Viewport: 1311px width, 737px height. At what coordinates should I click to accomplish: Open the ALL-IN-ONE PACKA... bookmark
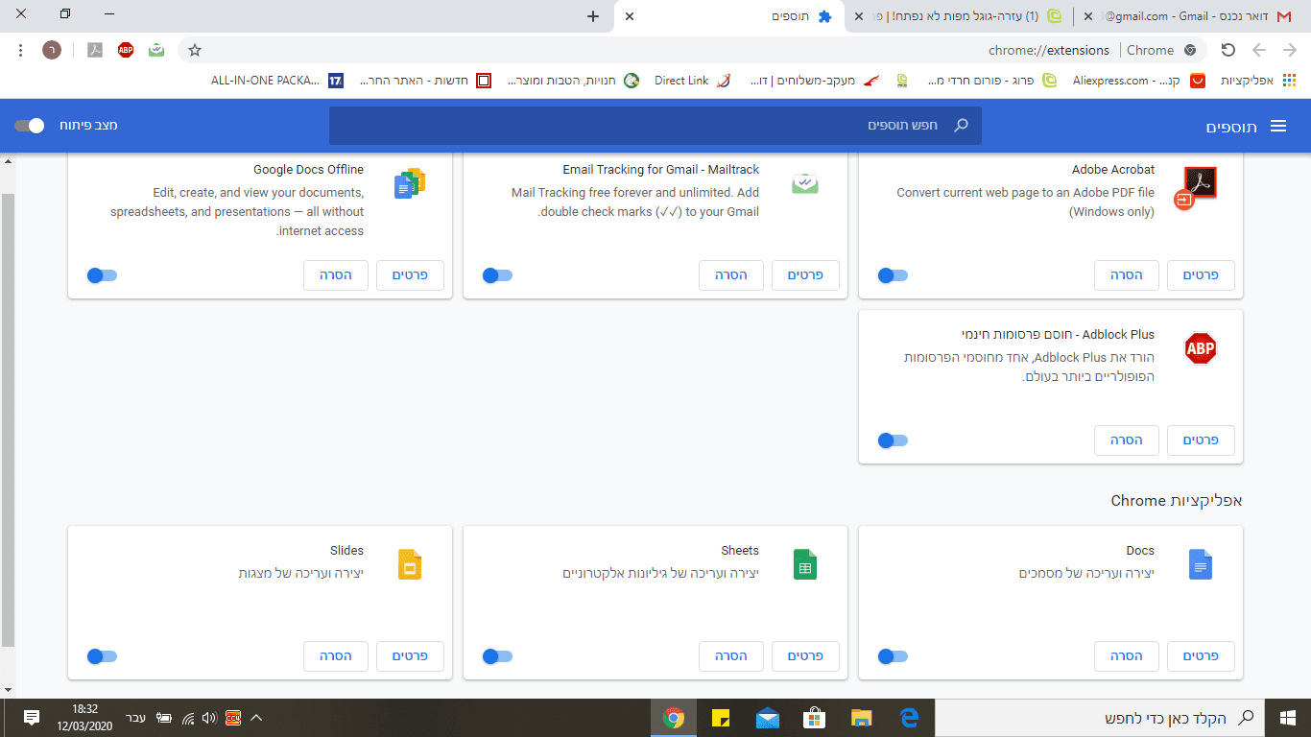pos(277,81)
